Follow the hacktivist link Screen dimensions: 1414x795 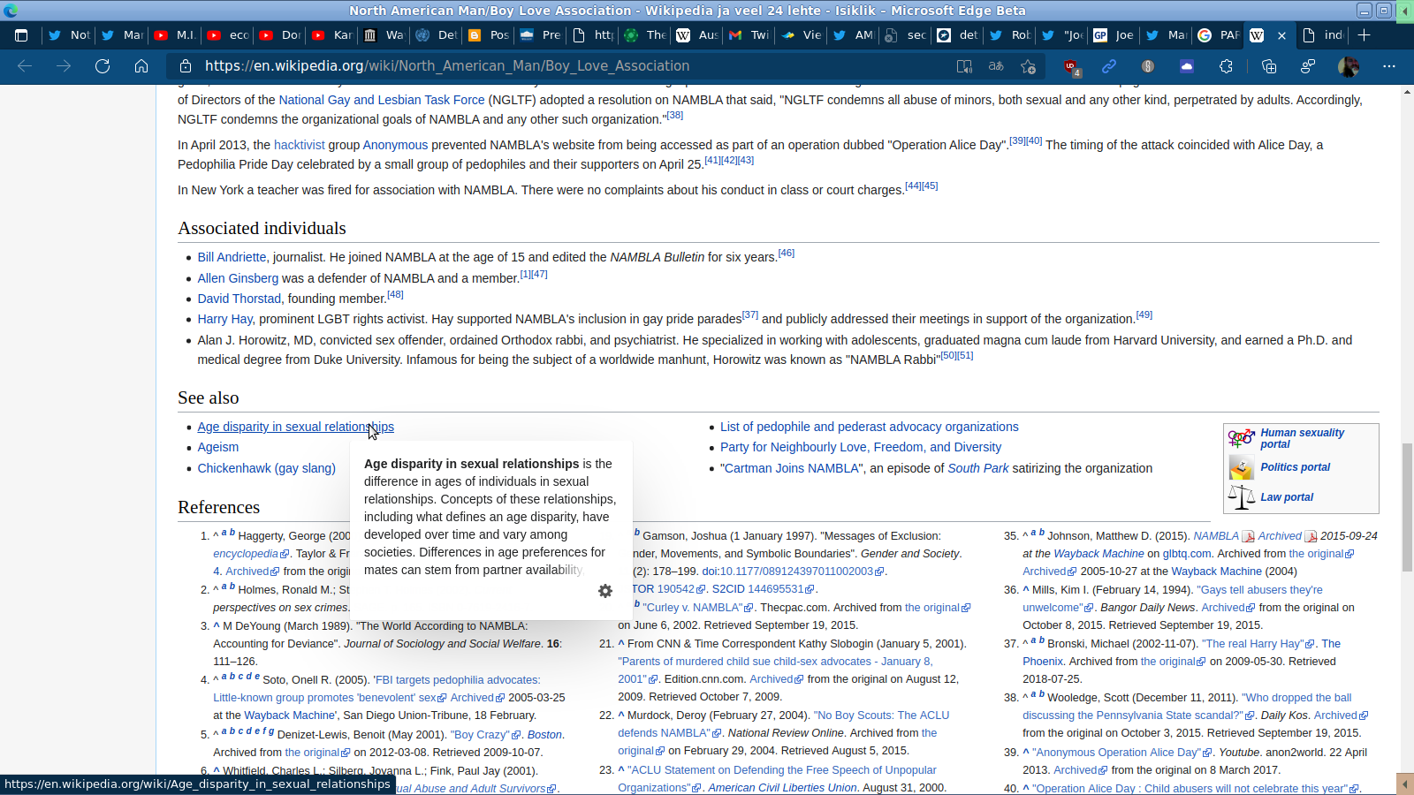[x=300, y=145]
